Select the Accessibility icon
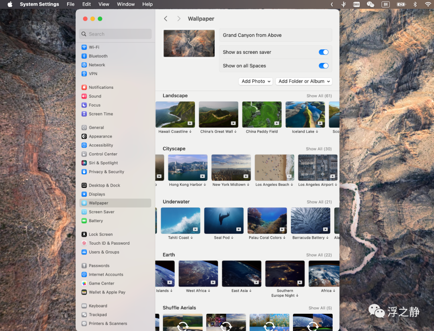This screenshot has height=331, width=434. tap(84, 145)
